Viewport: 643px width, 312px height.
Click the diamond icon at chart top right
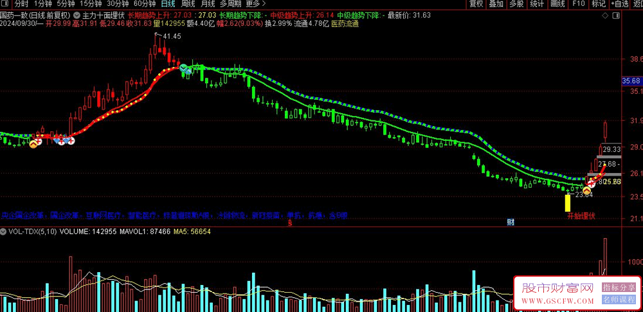605,15
